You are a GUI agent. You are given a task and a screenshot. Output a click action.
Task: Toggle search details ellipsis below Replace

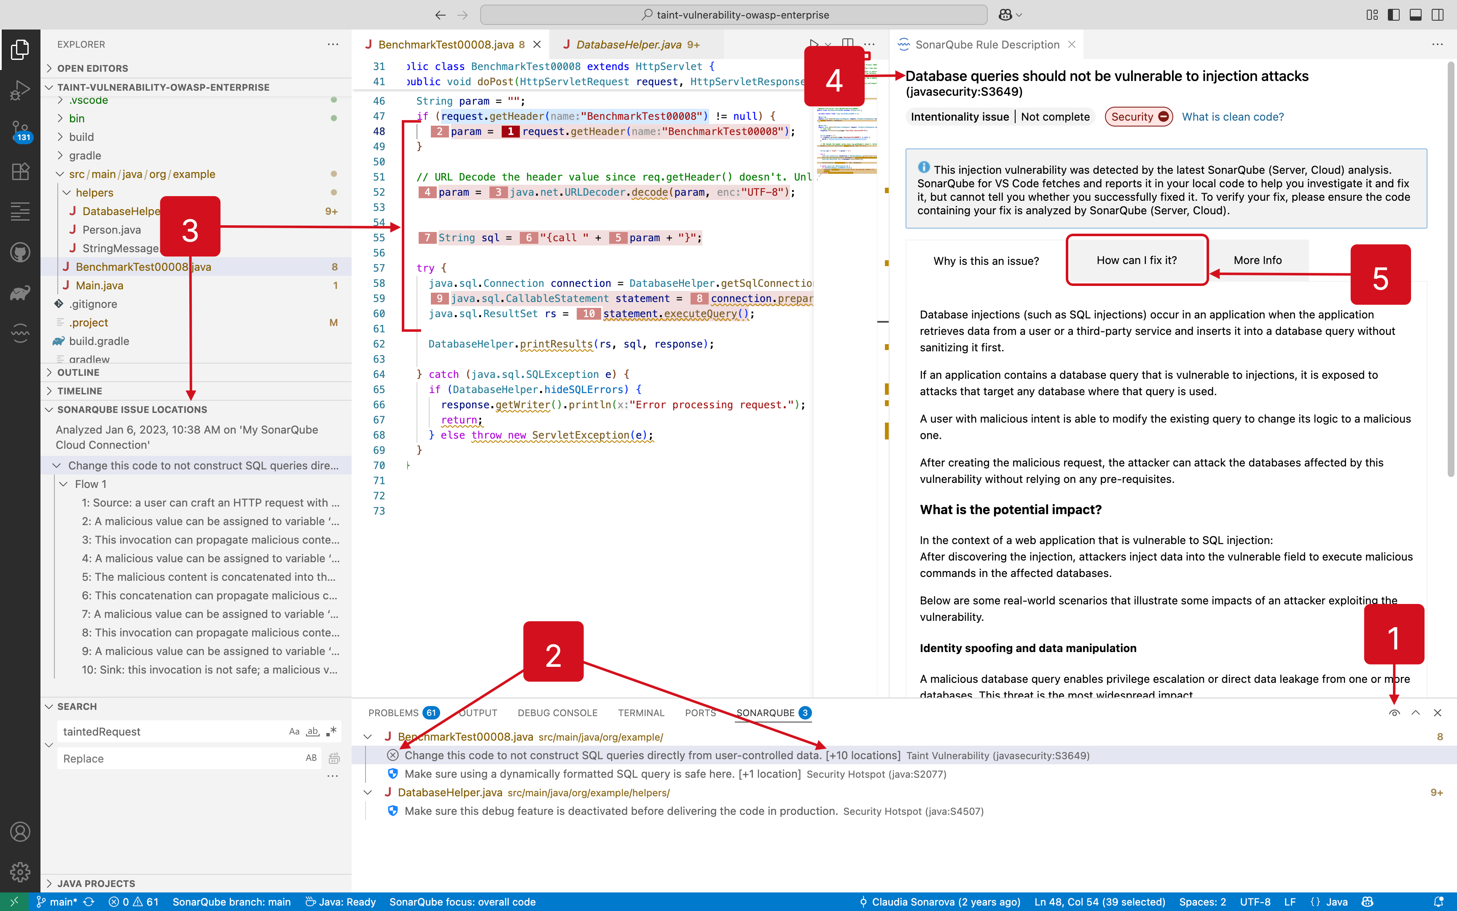pyautogui.click(x=332, y=776)
